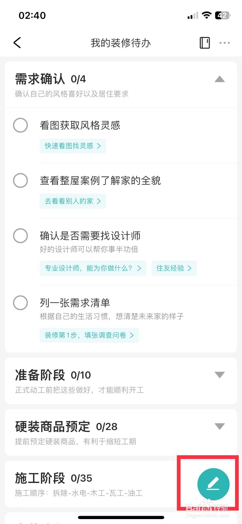Screen dimensions: 242x524
Task: Open 装修第1步，填张调查问卷 link
Action: [89, 335]
